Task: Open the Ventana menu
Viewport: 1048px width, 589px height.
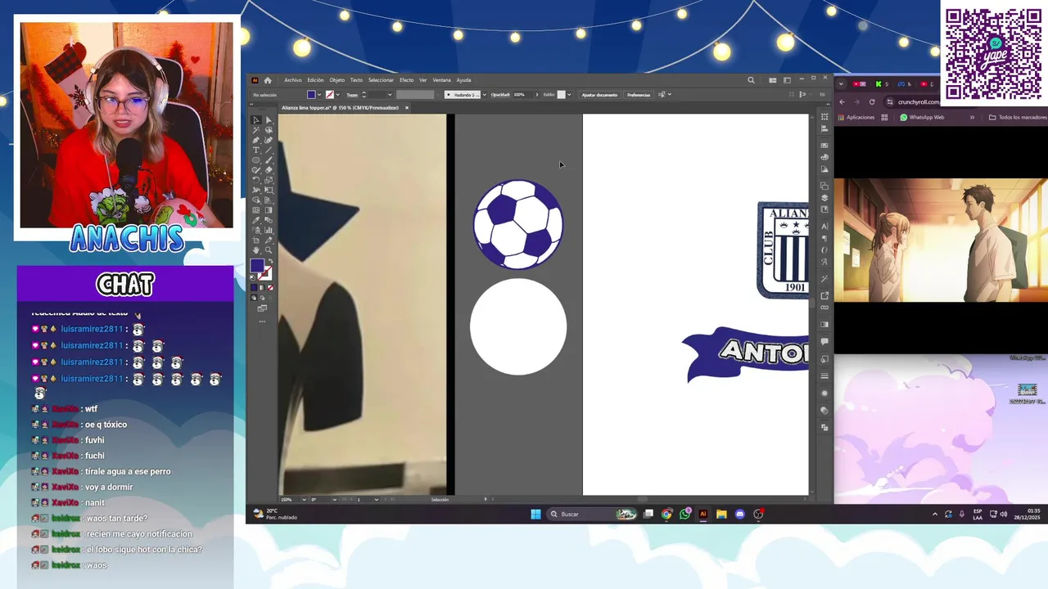Action: [x=441, y=80]
